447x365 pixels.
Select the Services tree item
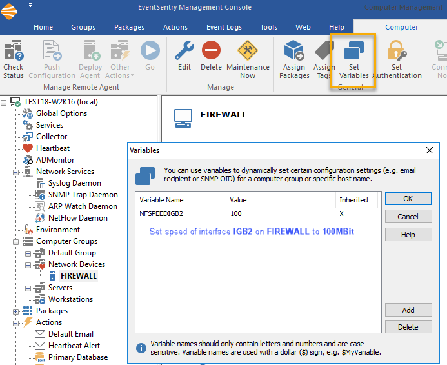49,125
